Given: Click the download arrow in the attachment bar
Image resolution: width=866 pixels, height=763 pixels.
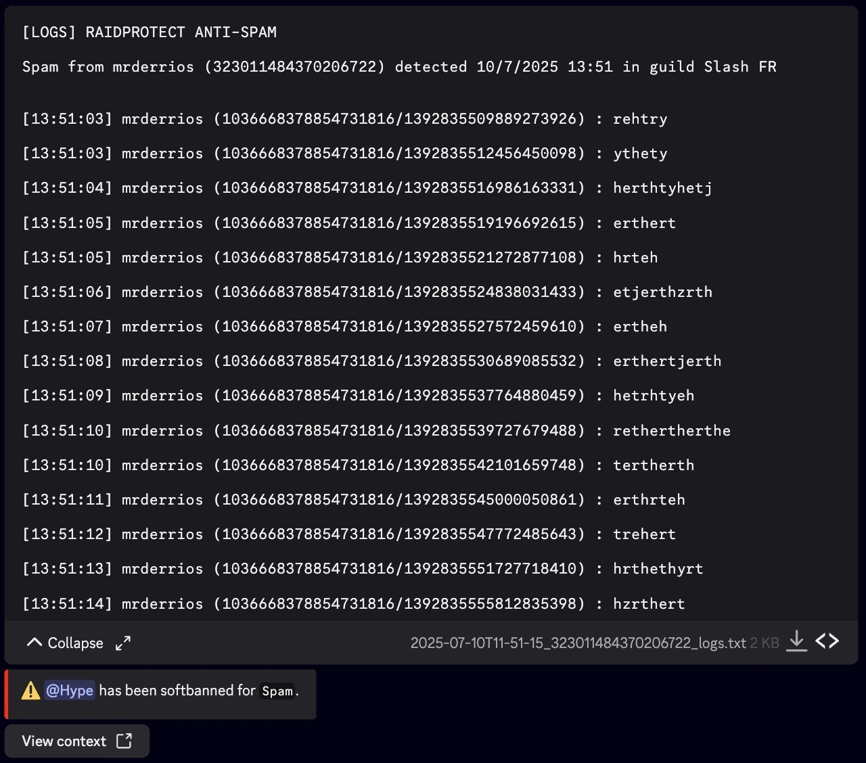Looking at the screenshot, I should coord(797,641).
